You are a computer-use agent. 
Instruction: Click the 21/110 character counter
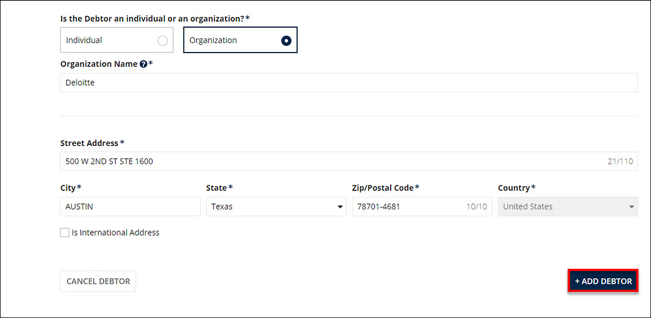point(620,161)
